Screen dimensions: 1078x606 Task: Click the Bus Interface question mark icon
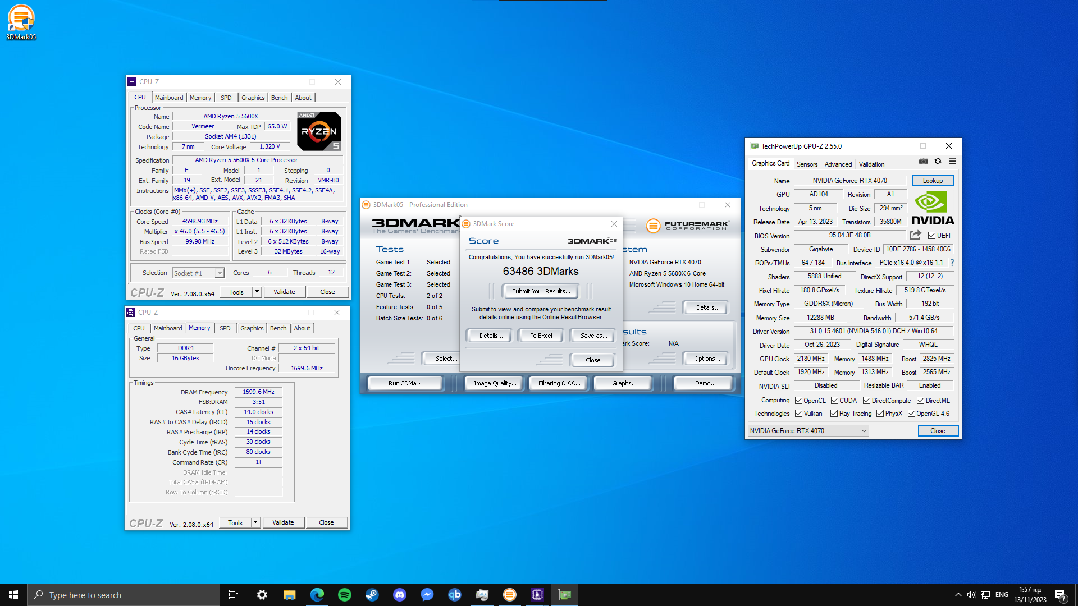pos(952,263)
